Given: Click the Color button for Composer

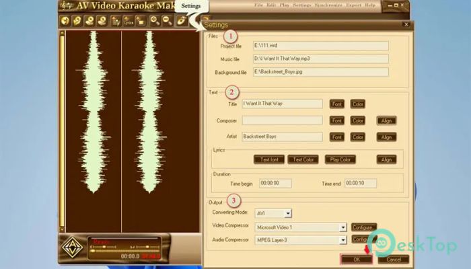Looking at the screenshot, I should (357, 120).
